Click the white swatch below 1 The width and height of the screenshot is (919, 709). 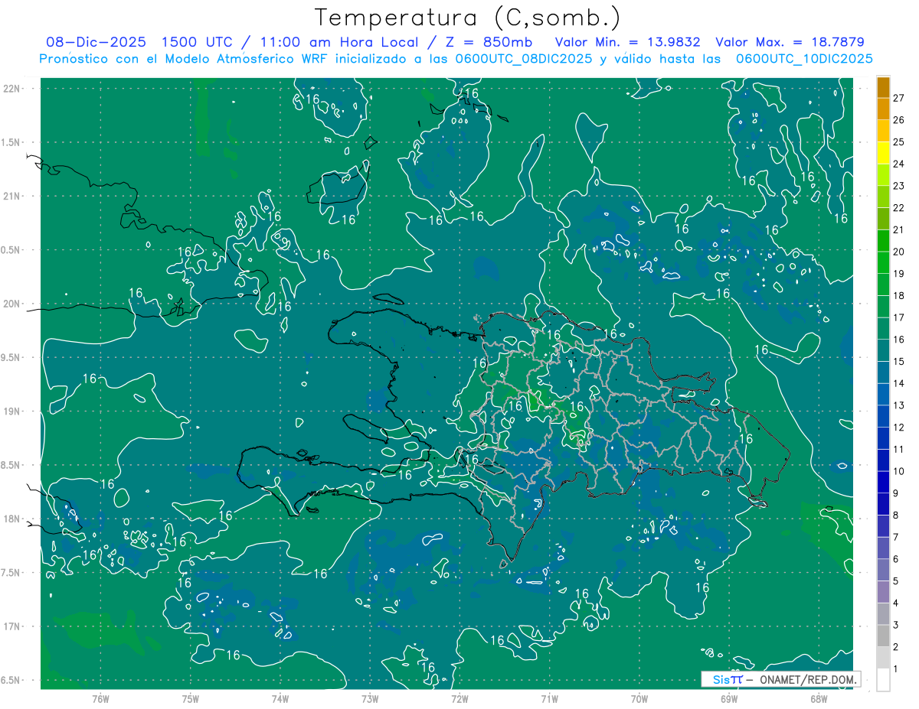point(883,680)
